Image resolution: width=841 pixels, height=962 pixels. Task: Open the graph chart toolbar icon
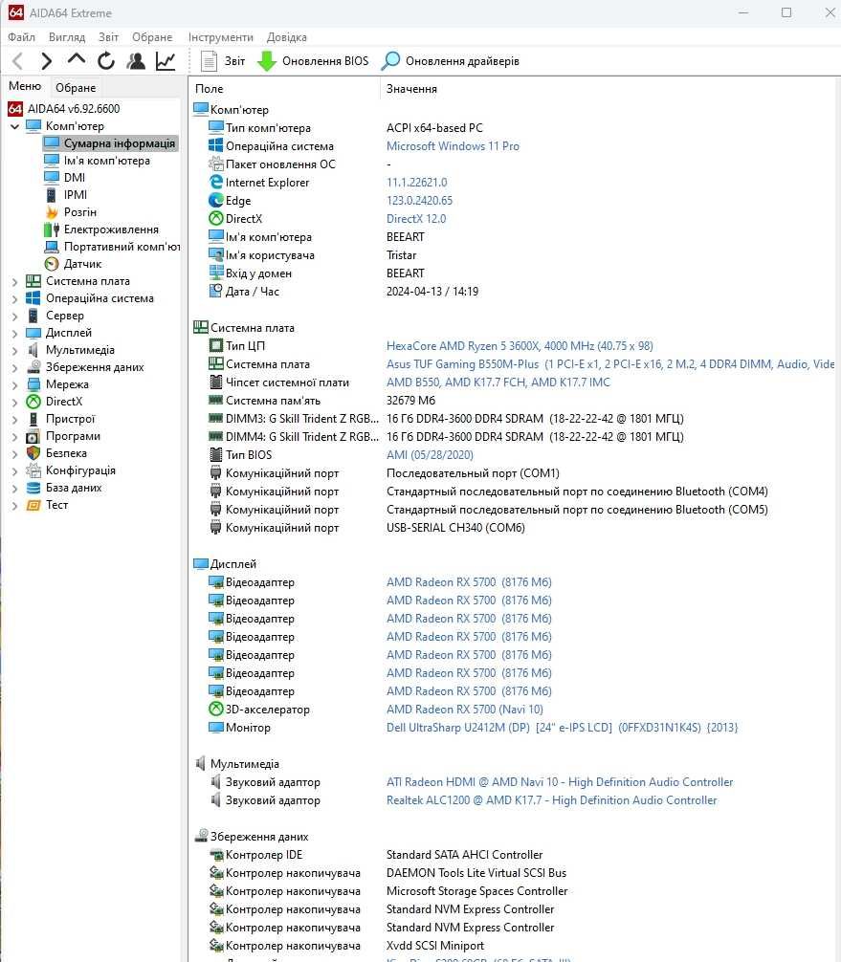click(166, 61)
